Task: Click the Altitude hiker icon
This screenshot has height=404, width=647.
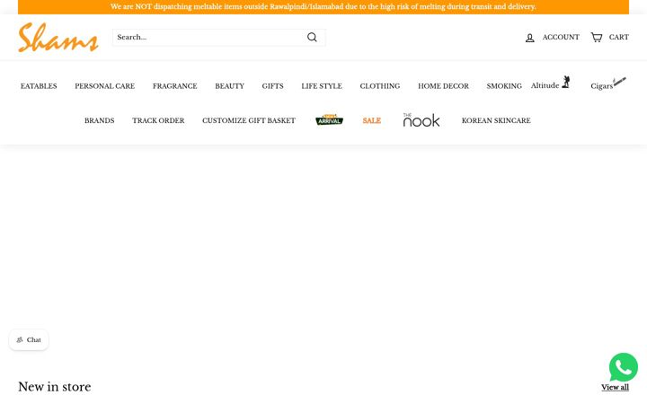Action: [x=566, y=82]
